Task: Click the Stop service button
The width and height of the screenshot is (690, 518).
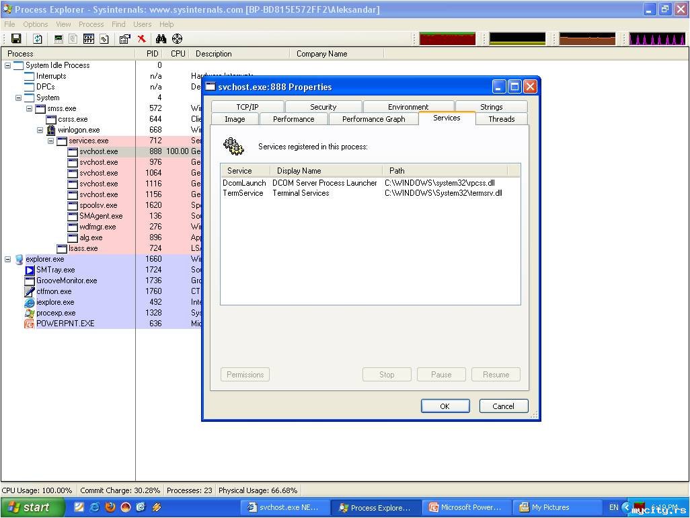Action: point(387,375)
